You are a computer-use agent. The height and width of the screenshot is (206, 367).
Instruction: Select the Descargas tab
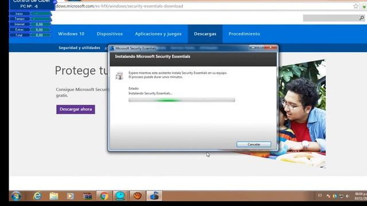[x=205, y=34]
